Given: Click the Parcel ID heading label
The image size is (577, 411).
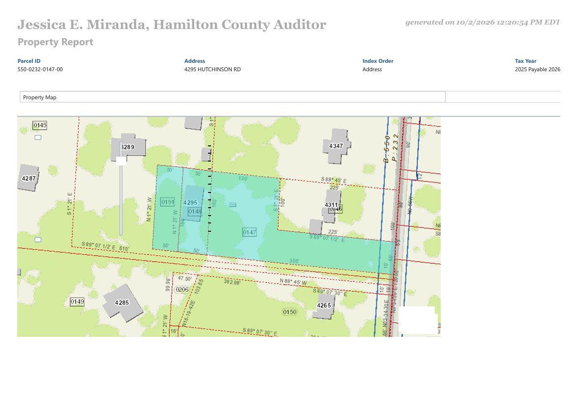Looking at the screenshot, I should pyautogui.click(x=29, y=61).
